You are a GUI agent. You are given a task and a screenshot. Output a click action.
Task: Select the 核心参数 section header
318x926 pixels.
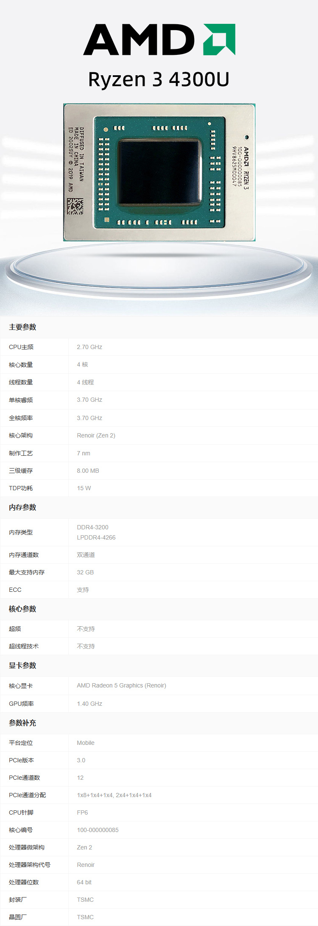tap(22, 609)
